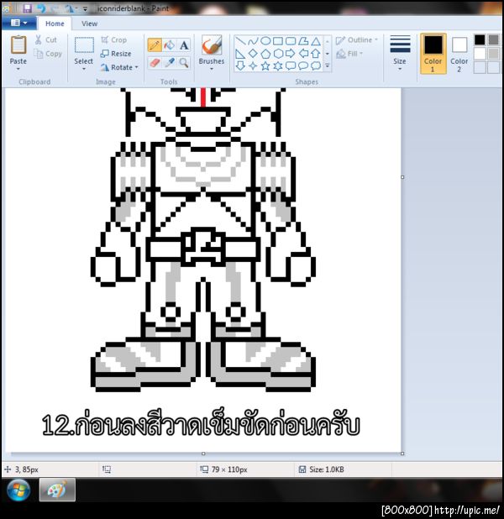Choose the Rectangle shape
The height and width of the screenshot is (519, 504).
point(278,41)
